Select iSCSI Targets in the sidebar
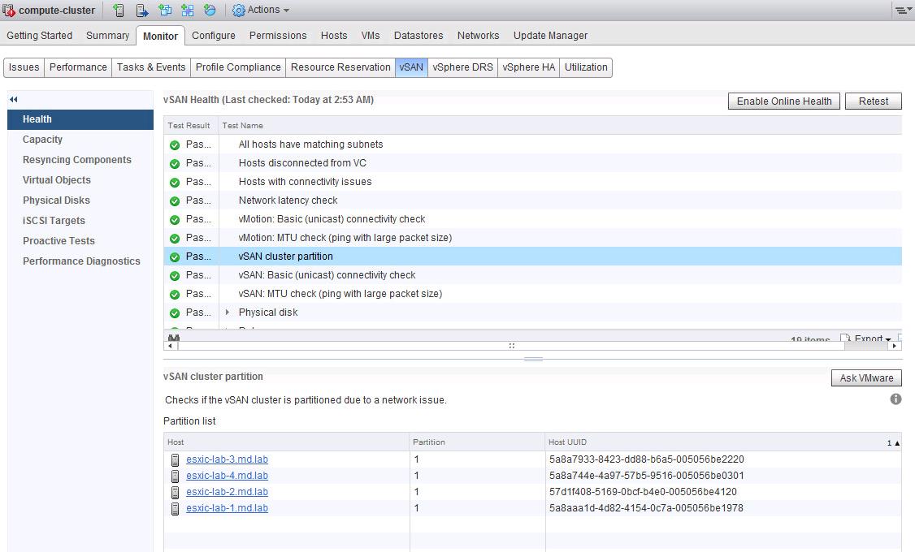The height and width of the screenshot is (552, 915). pos(80,221)
